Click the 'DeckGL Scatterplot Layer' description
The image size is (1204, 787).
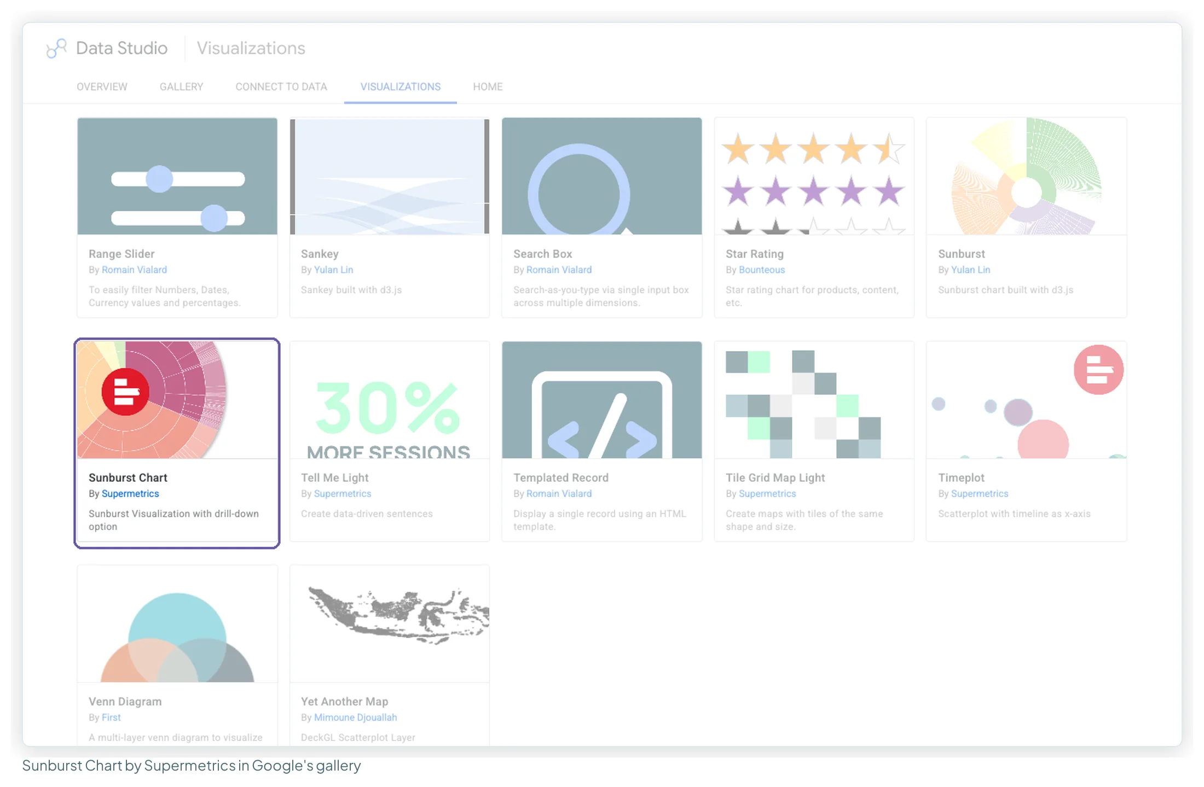point(358,737)
